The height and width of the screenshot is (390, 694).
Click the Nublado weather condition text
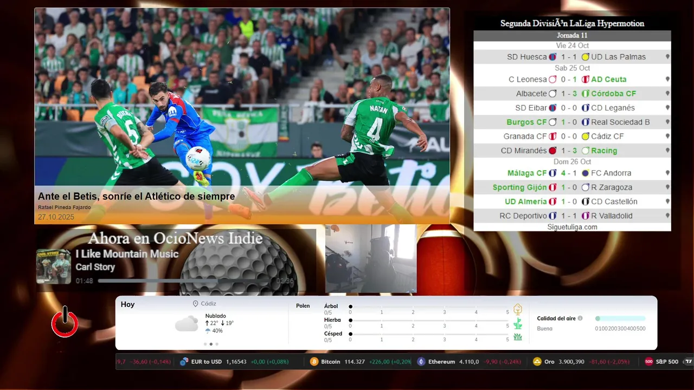pos(216,316)
